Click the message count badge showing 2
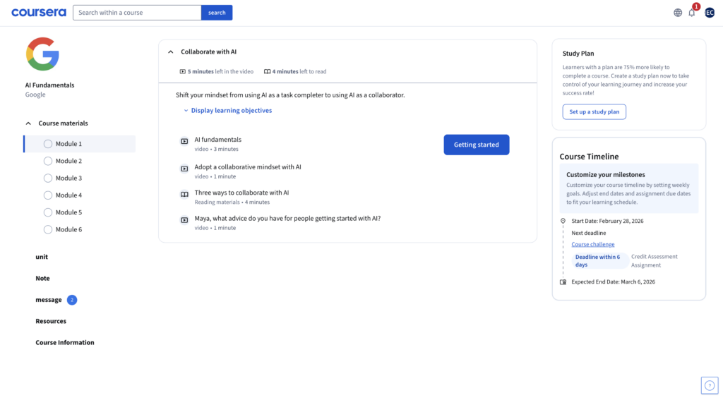723x400 pixels. [x=72, y=300]
